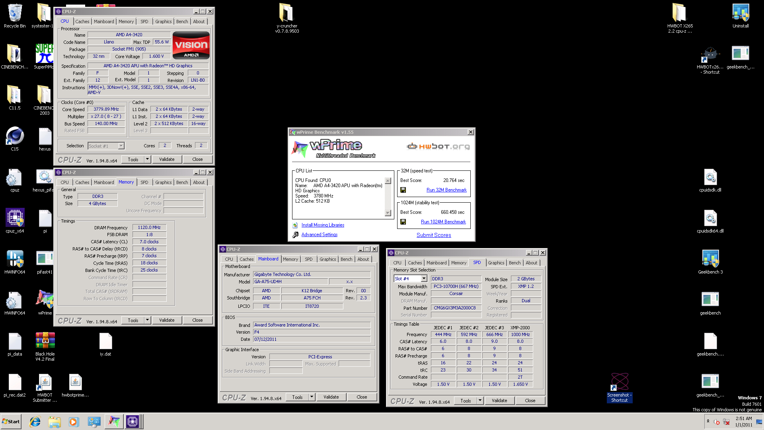Click the VISION AMD logo
764x430 pixels.
(x=191, y=45)
